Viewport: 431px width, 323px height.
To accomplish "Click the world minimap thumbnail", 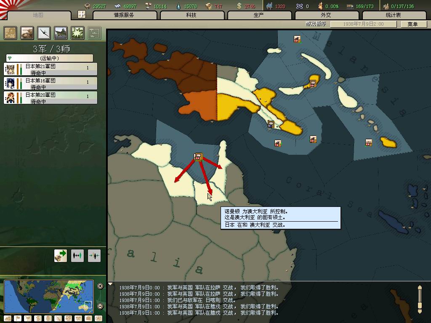I will 48,296.
